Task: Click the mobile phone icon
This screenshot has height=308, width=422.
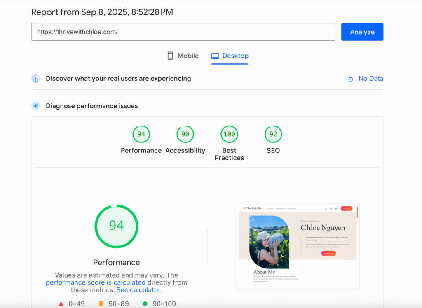Action: [170, 56]
